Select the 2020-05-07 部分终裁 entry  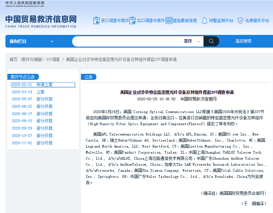[32, 99]
